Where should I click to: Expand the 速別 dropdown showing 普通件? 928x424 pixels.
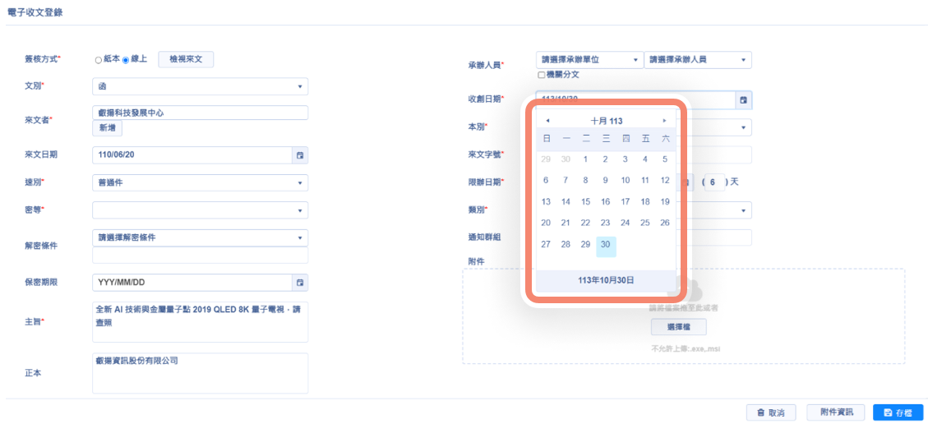pos(200,183)
